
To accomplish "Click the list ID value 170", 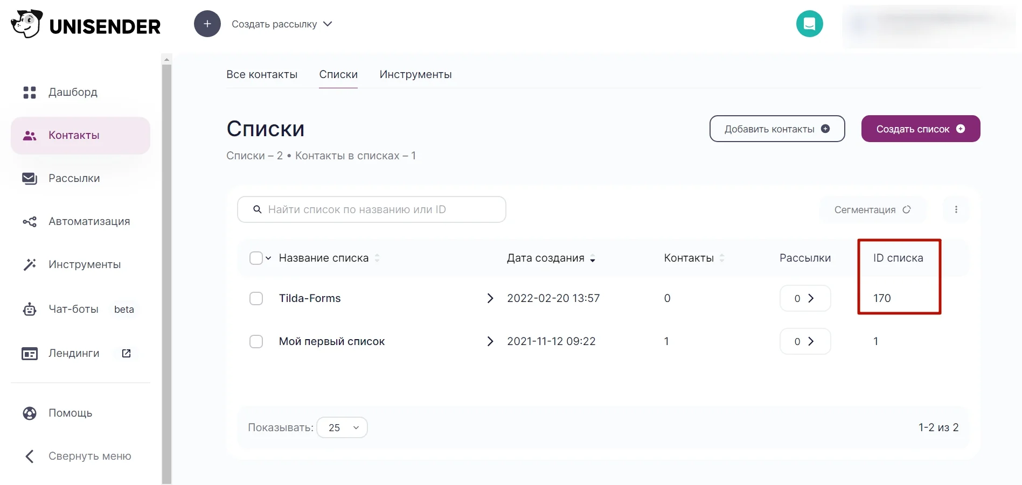I will 882,298.
